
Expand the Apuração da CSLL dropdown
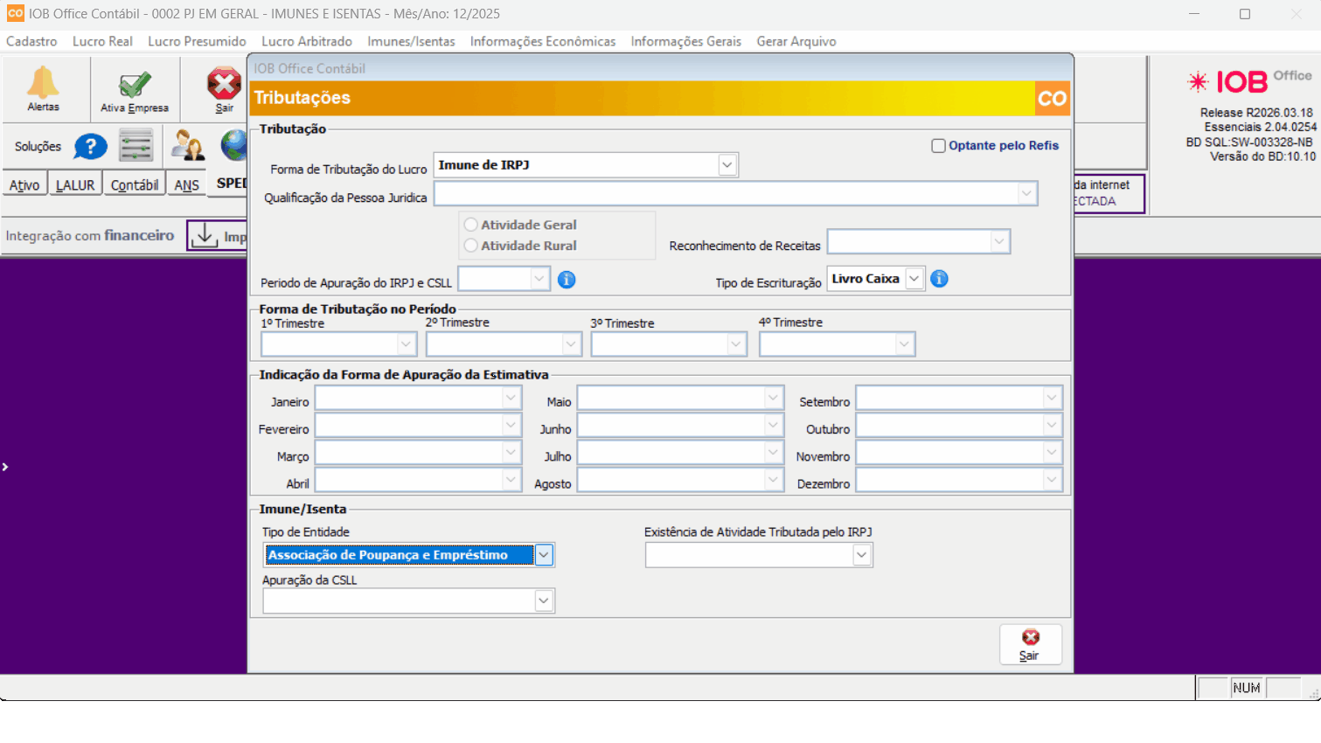543,601
